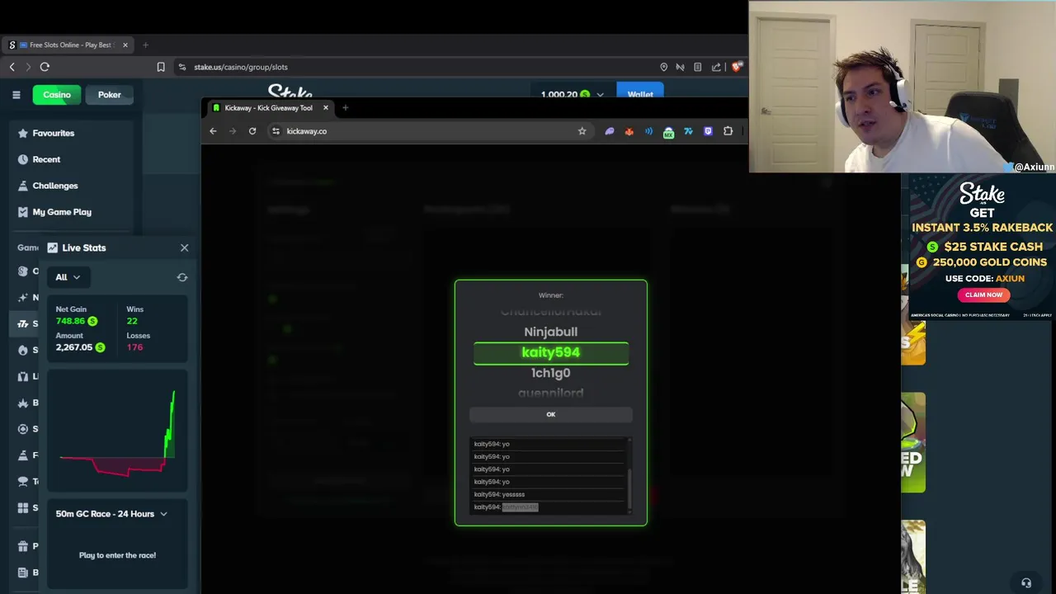The image size is (1056, 594).
Task: Click the Live Stats refresh icon
Action: pos(182,277)
